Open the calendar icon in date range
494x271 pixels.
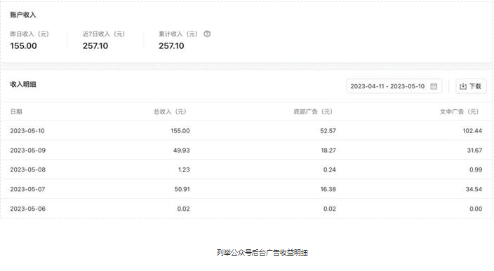pyautogui.click(x=434, y=86)
